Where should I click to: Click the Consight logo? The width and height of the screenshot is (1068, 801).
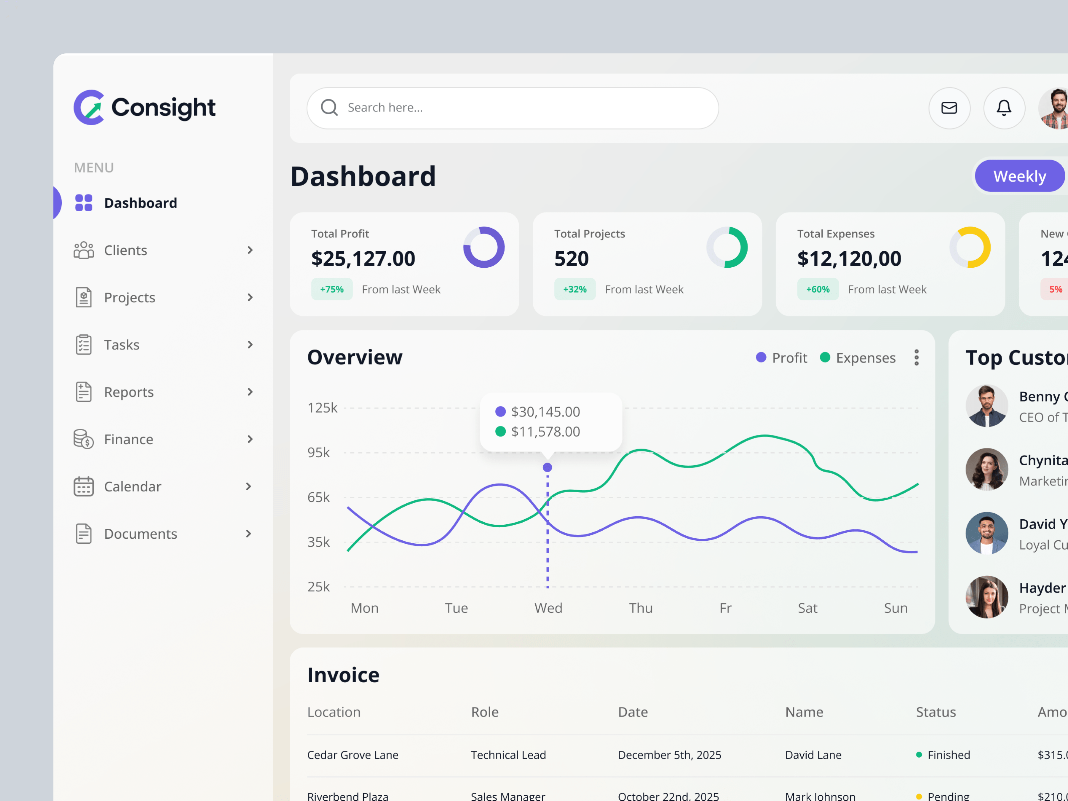(x=145, y=107)
